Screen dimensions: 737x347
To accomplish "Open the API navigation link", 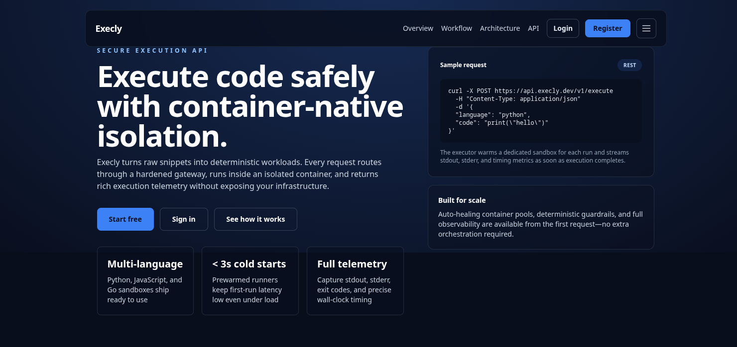I will coord(533,28).
